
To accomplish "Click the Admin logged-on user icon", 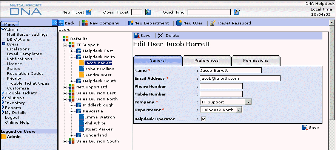I will click(4, 136).
